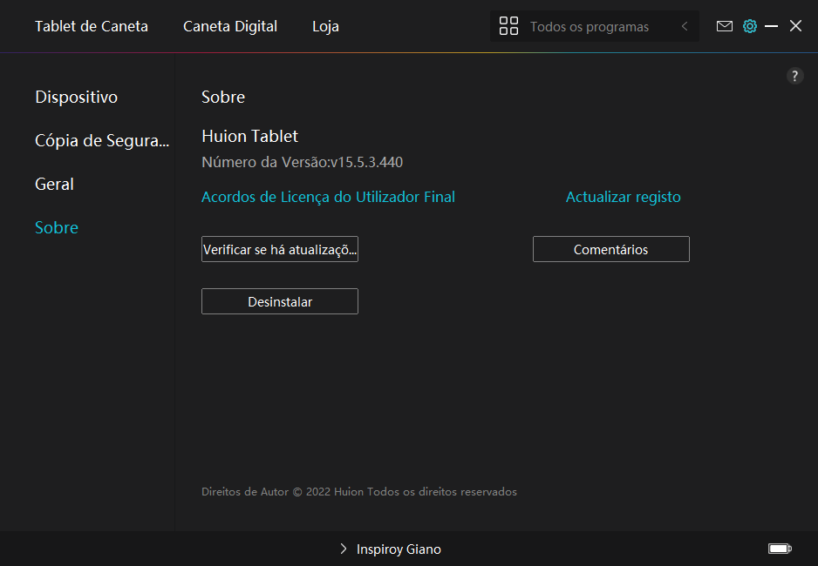Click the Actualizar registo link
This screenshot has height=566, width=818.
point(623,197)
